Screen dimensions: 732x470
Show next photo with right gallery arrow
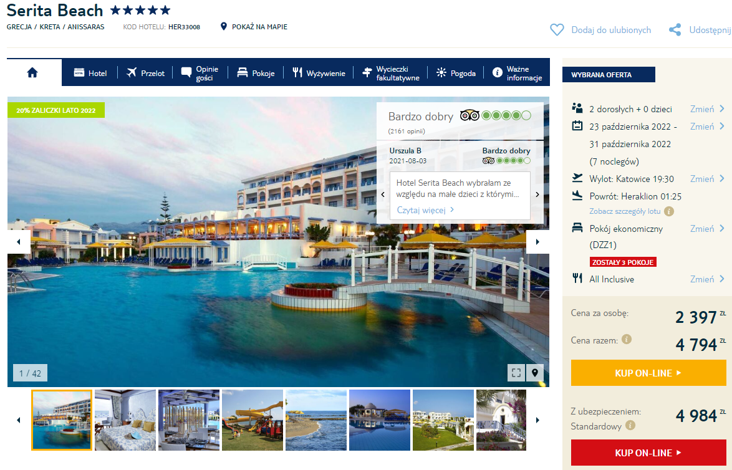tap(537, 242)
